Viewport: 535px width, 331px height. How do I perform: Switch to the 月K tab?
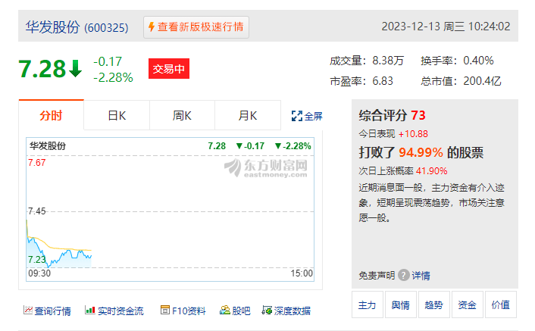[x=248, y=115]
